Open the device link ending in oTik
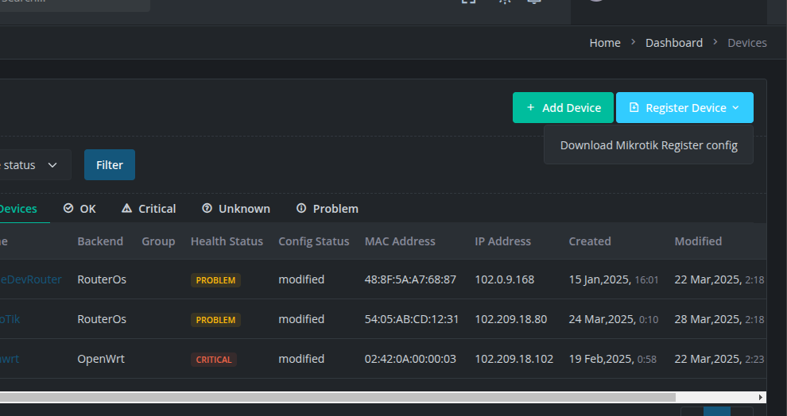Viewport: 787px width, 416px height. click(10, 319)
